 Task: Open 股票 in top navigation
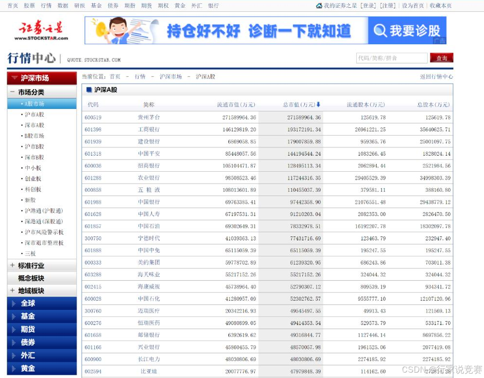(x=29, y=5)
